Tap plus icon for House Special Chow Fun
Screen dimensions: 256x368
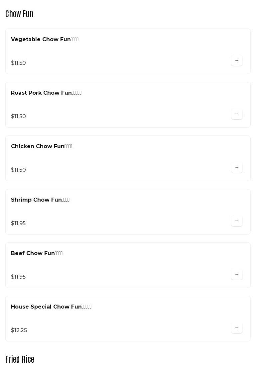(x=237, y=328)
